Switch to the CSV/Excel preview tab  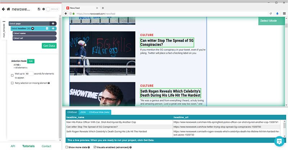coord(72,112)
